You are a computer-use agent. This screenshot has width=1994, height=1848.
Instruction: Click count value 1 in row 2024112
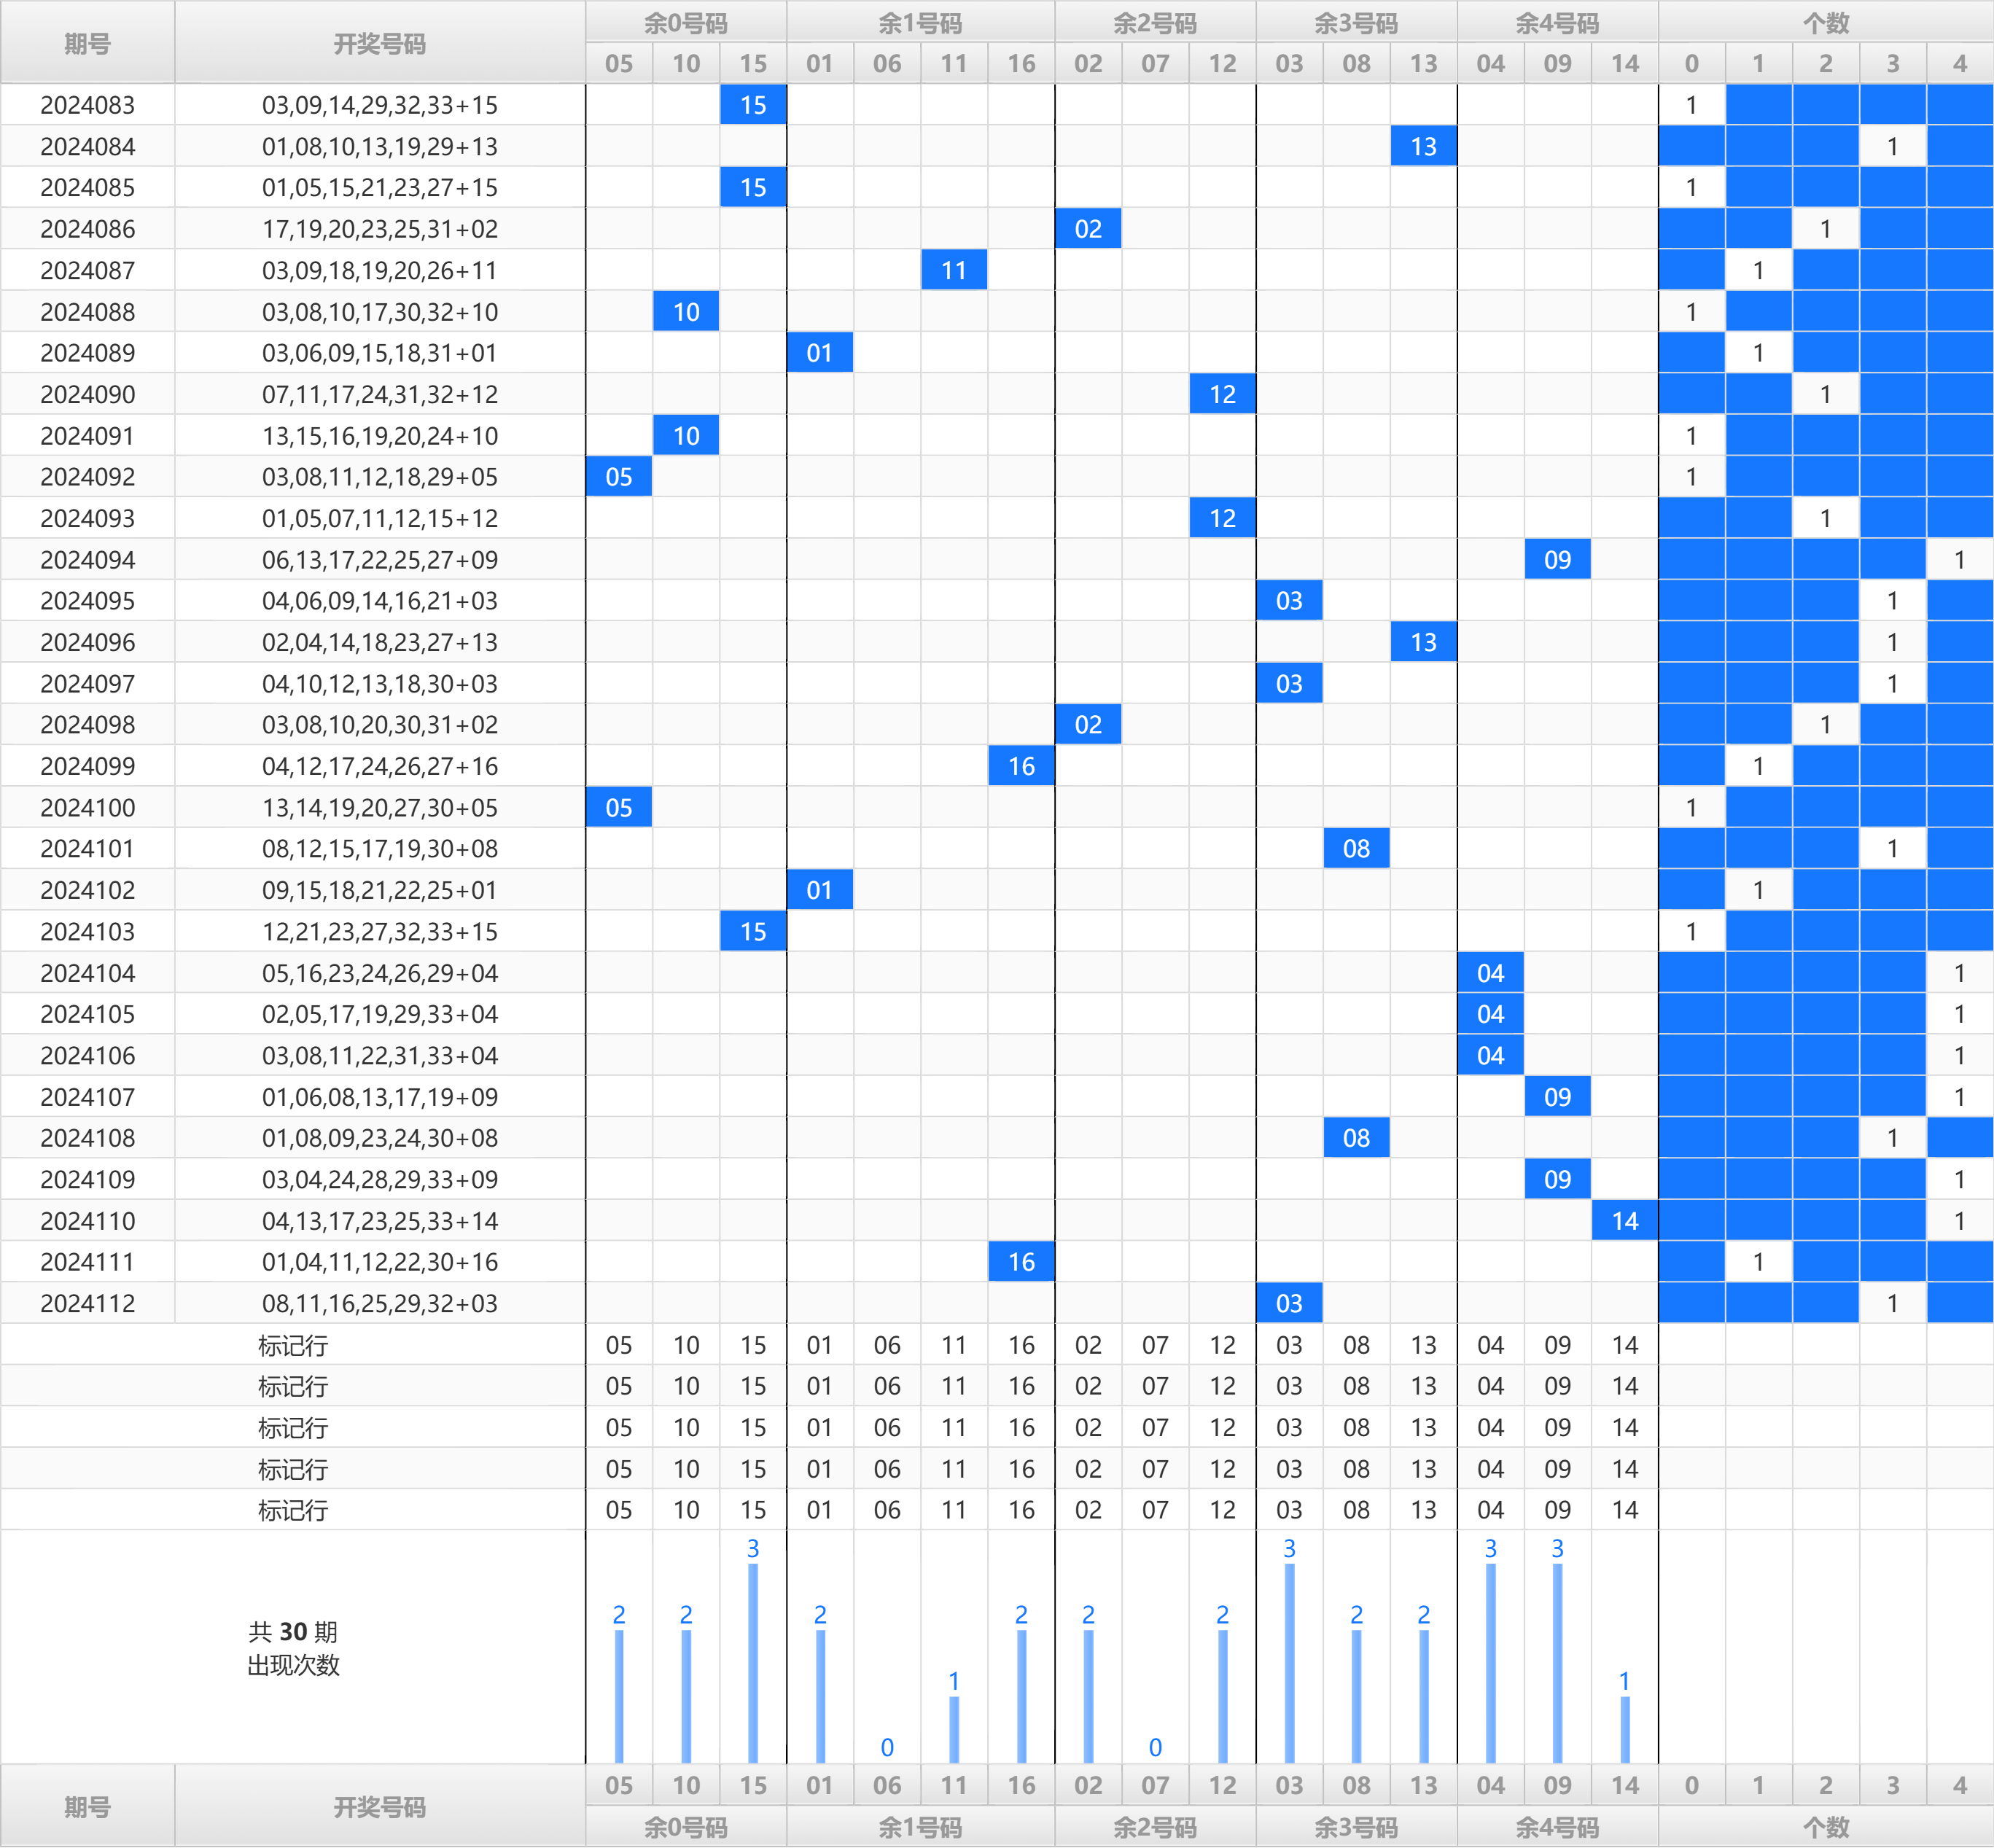coord(1893,1304)
